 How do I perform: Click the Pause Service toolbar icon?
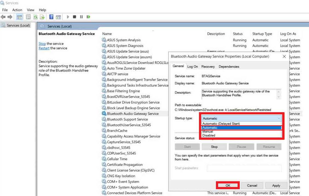[81, 17]
